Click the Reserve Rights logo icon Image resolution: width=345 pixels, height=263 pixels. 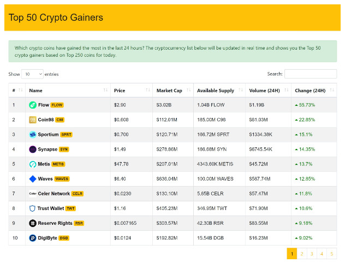pyautogui.click(x=33, y=223)
